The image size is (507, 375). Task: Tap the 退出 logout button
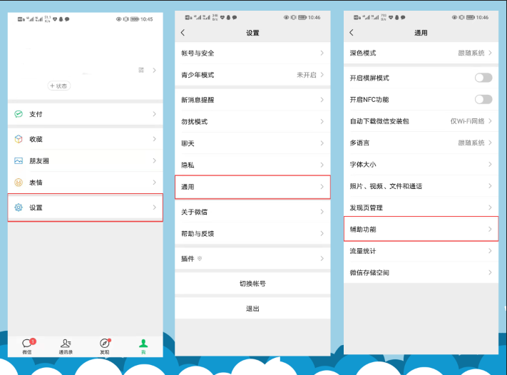point(252,309)
